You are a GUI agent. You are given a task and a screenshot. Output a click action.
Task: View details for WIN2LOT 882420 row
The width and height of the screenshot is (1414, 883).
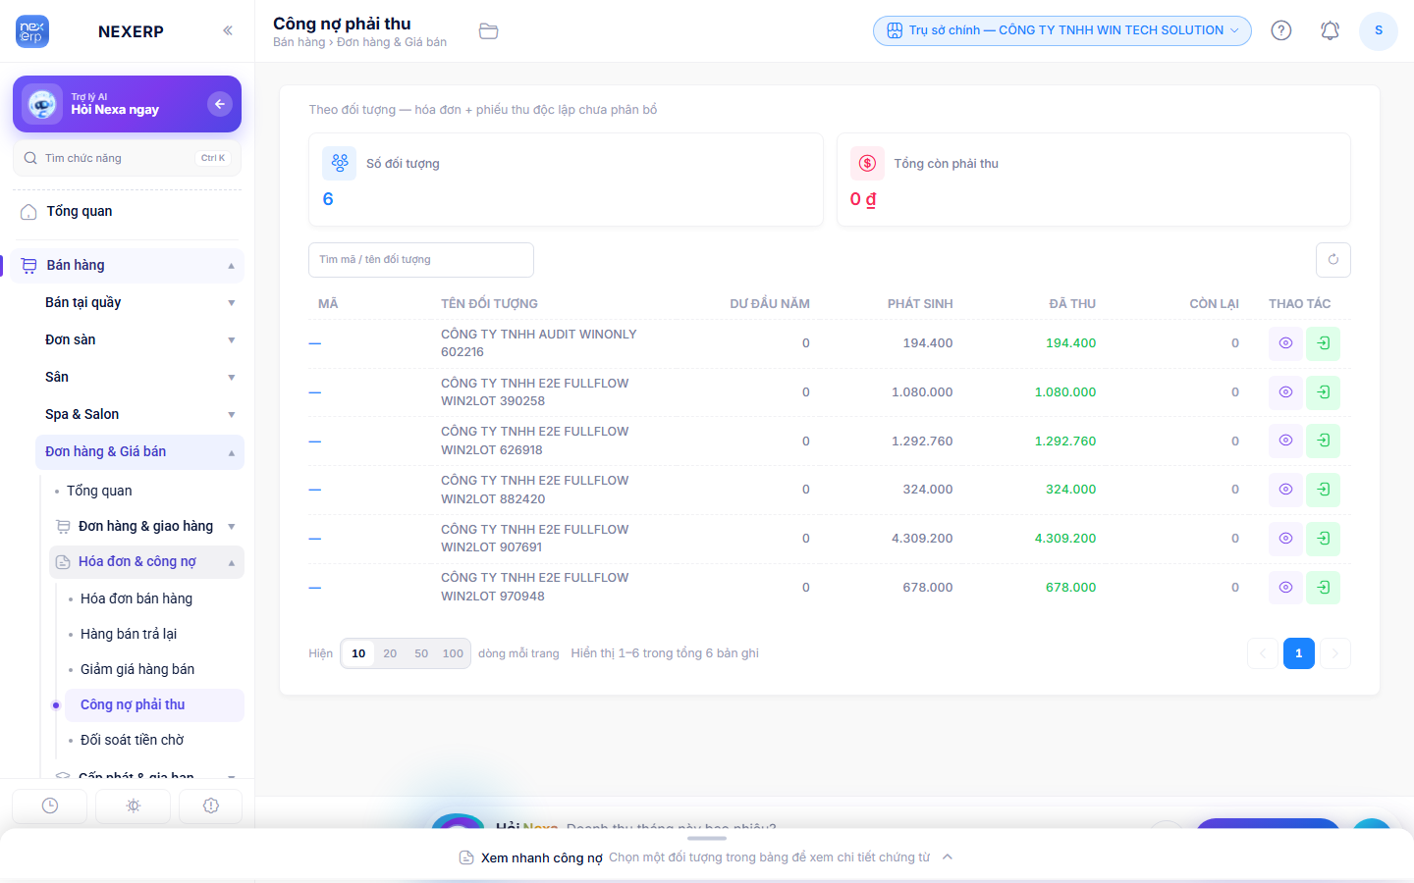point(1285,490)
